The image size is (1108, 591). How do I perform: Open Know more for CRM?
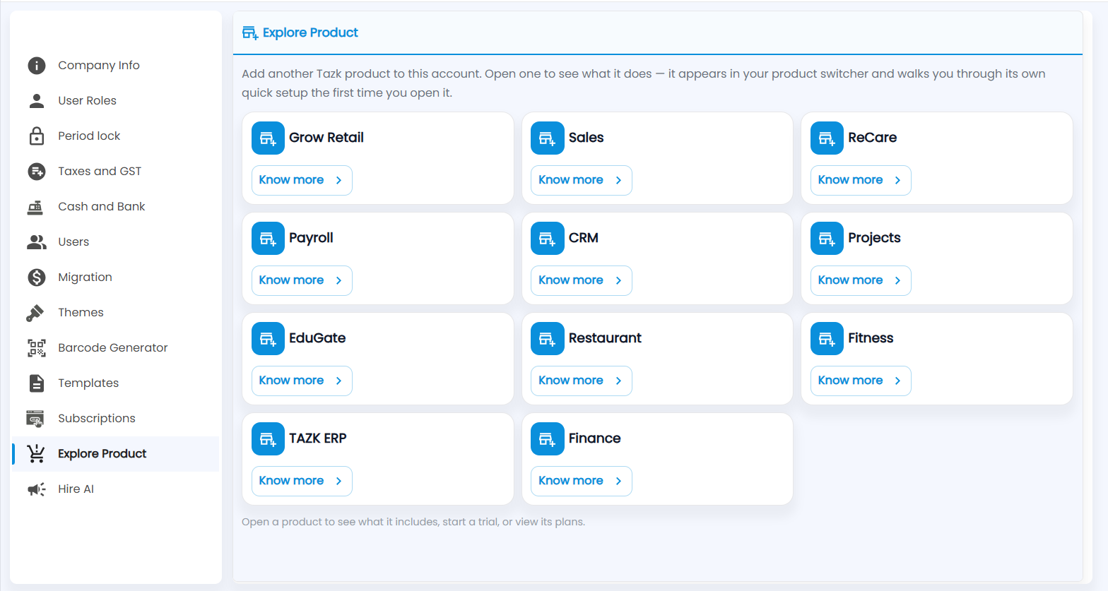point(582,280)
